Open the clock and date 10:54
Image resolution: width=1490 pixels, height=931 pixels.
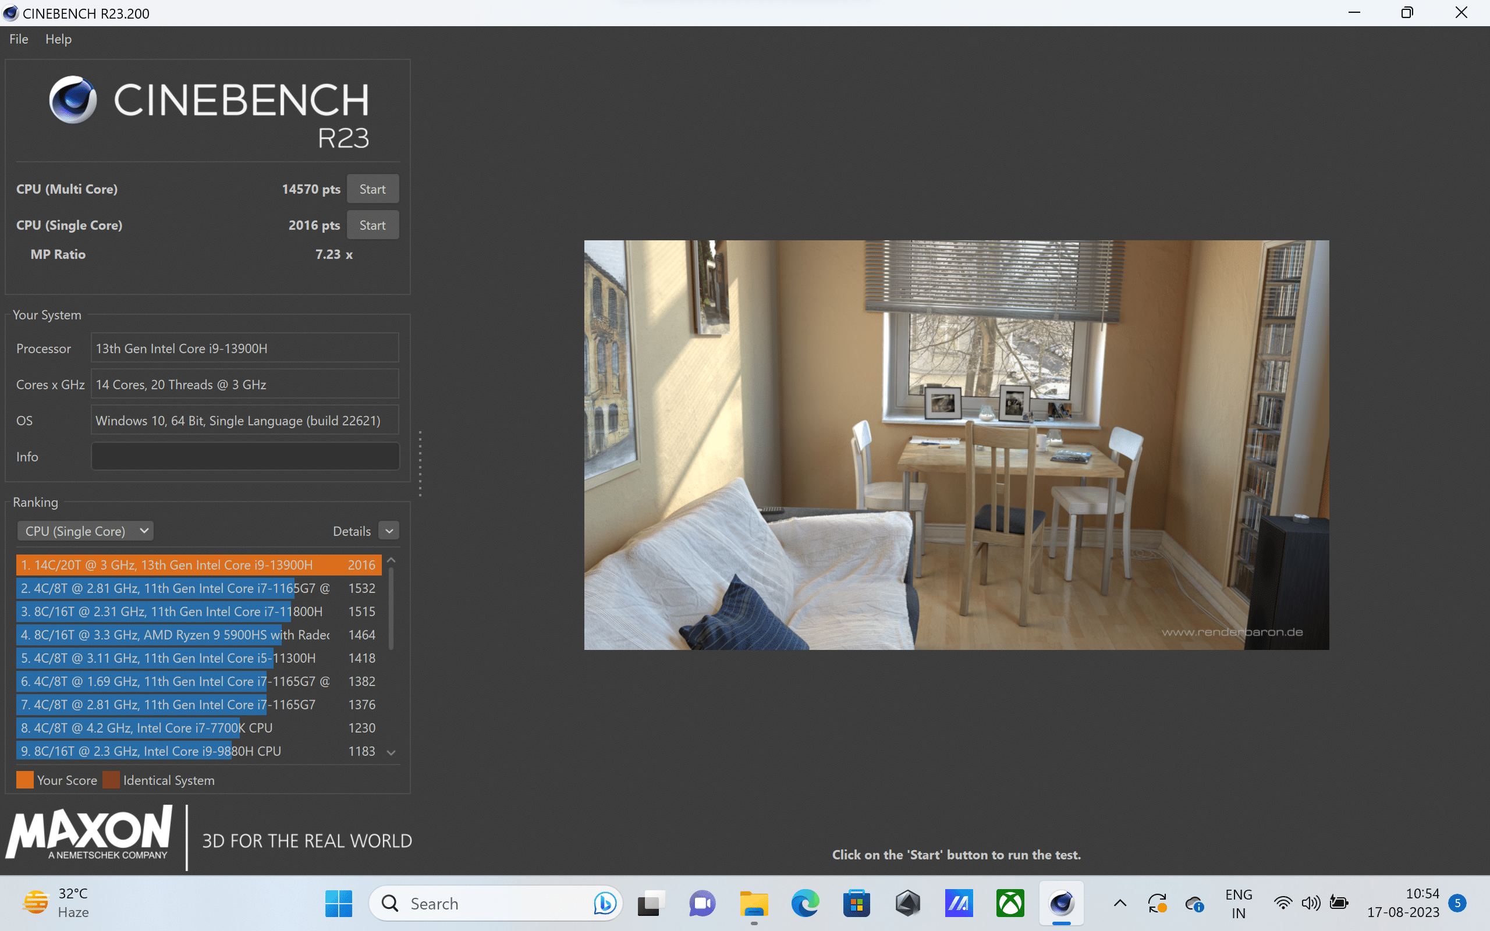pyautogui.click(x=1404, y=903)
